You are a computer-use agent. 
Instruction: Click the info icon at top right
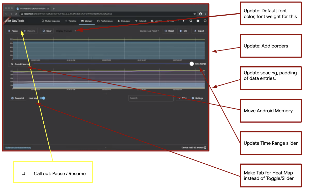pyautogui.click(x=205, y=21)
